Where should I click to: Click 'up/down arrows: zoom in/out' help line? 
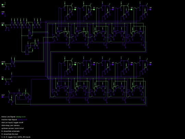[x=13, y=128]
